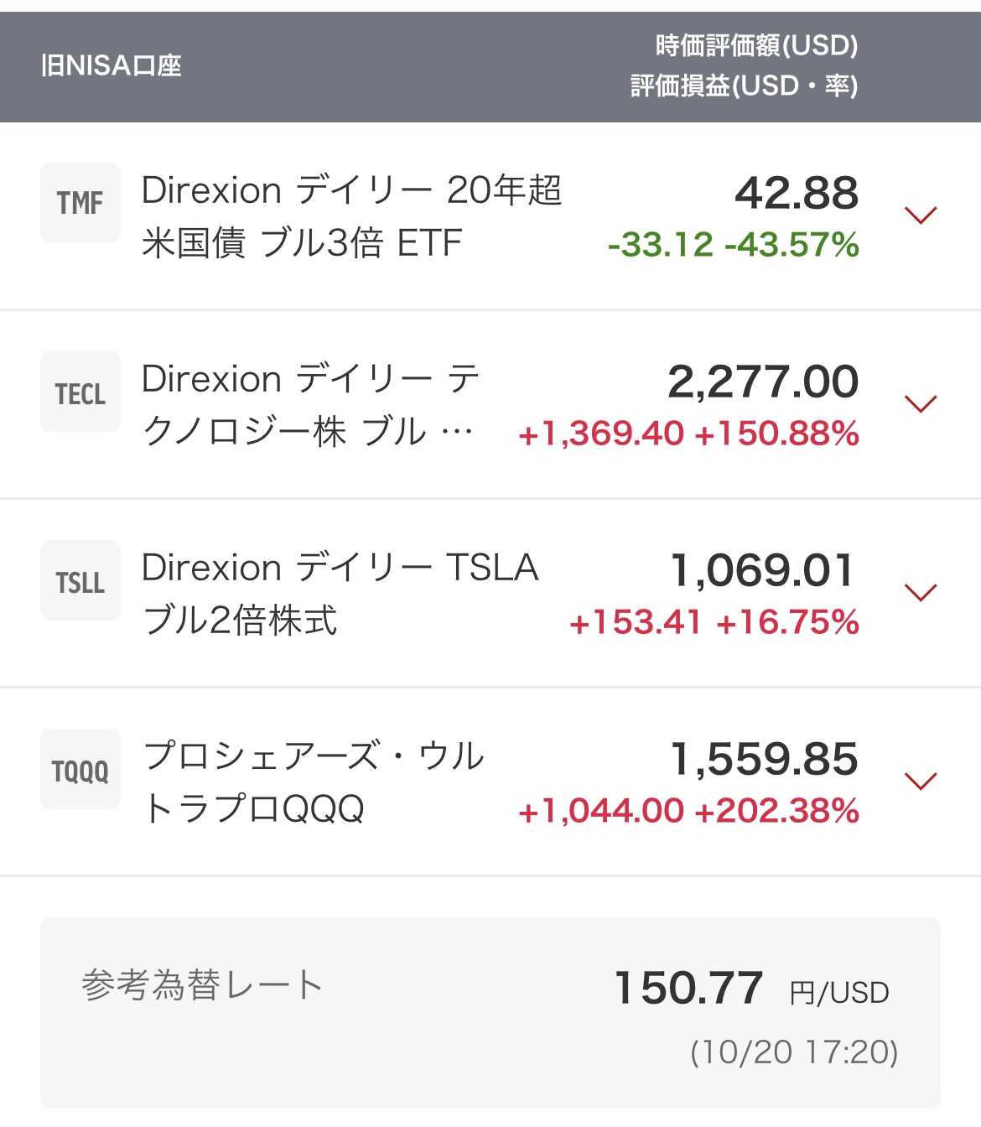Click the 評価損益(USD・率) column header

tap(744, 86)
